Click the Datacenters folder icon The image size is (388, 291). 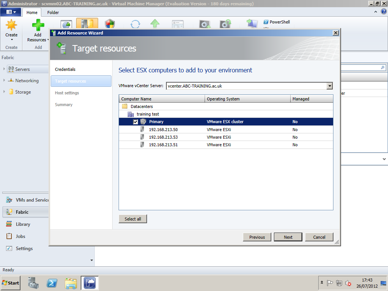click(125, 106)
